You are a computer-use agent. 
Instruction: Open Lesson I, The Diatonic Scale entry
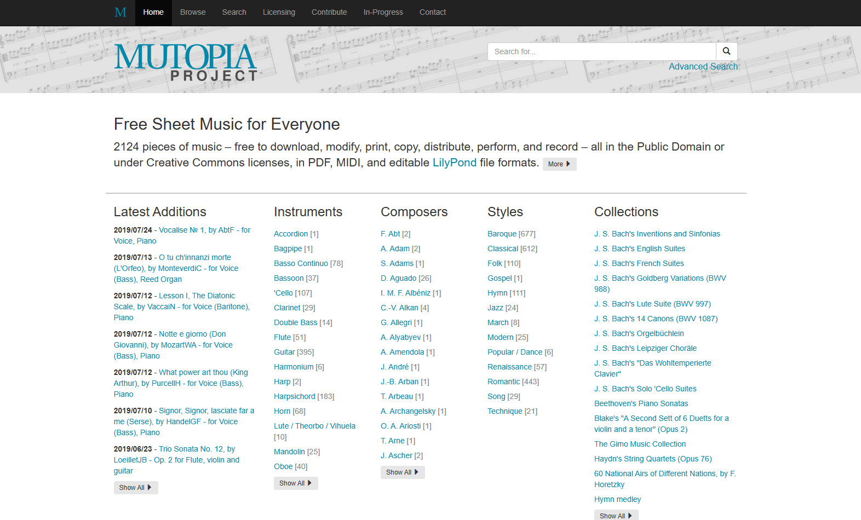tap(181, 307)
